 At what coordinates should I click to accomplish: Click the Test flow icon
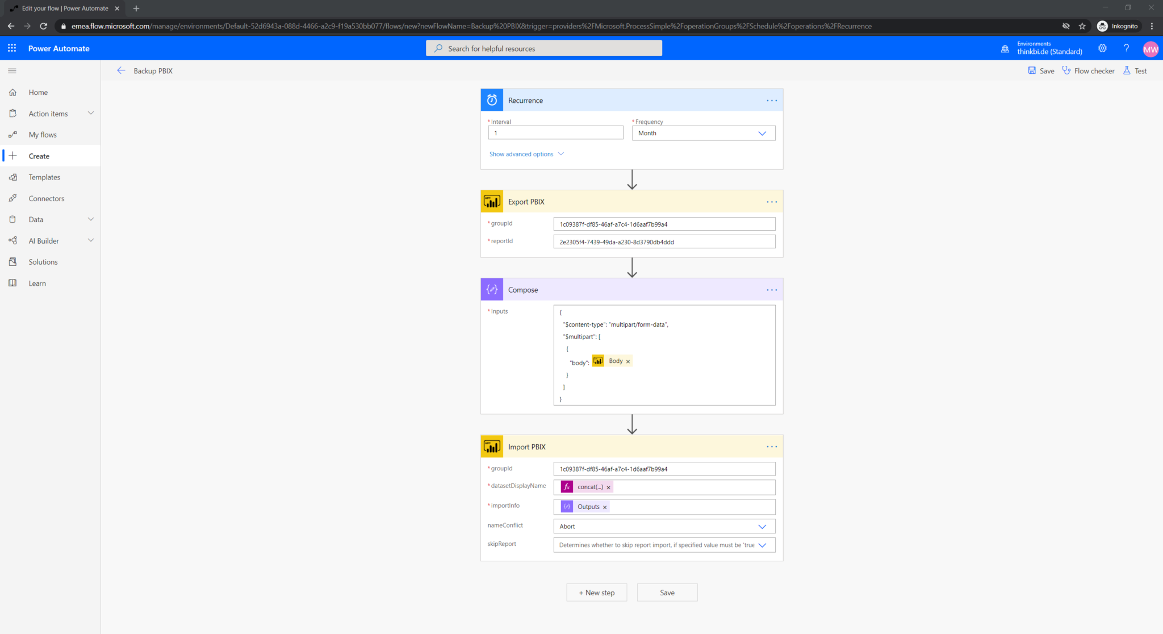click(1127, 70)
